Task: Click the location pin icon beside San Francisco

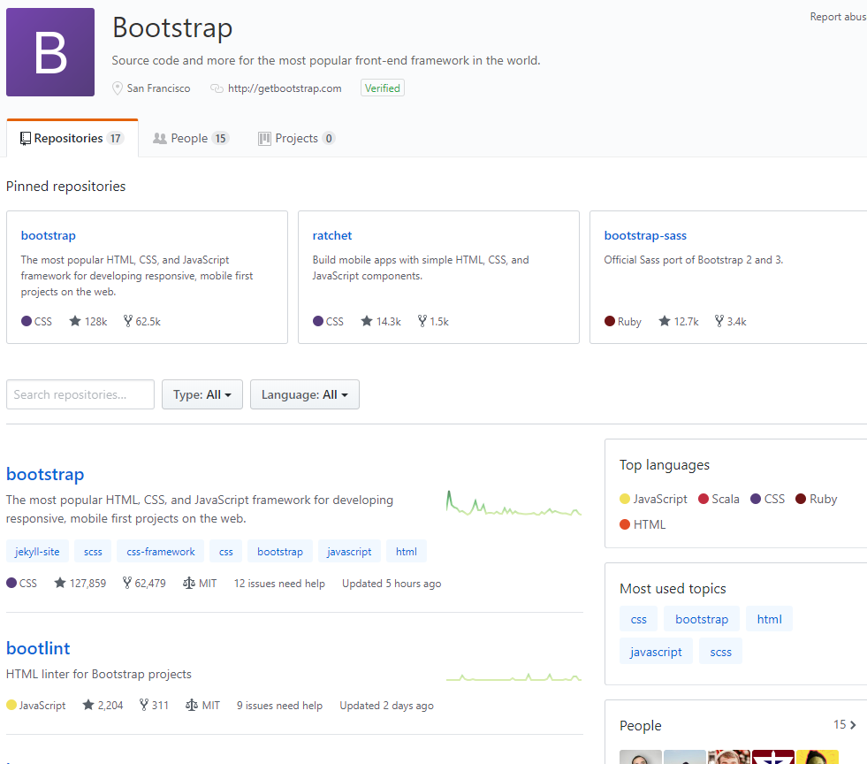Action: [x=118, y=88]
